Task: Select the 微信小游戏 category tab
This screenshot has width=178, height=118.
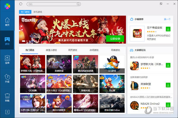Action: pyautogui.click(x=51, y=50)
